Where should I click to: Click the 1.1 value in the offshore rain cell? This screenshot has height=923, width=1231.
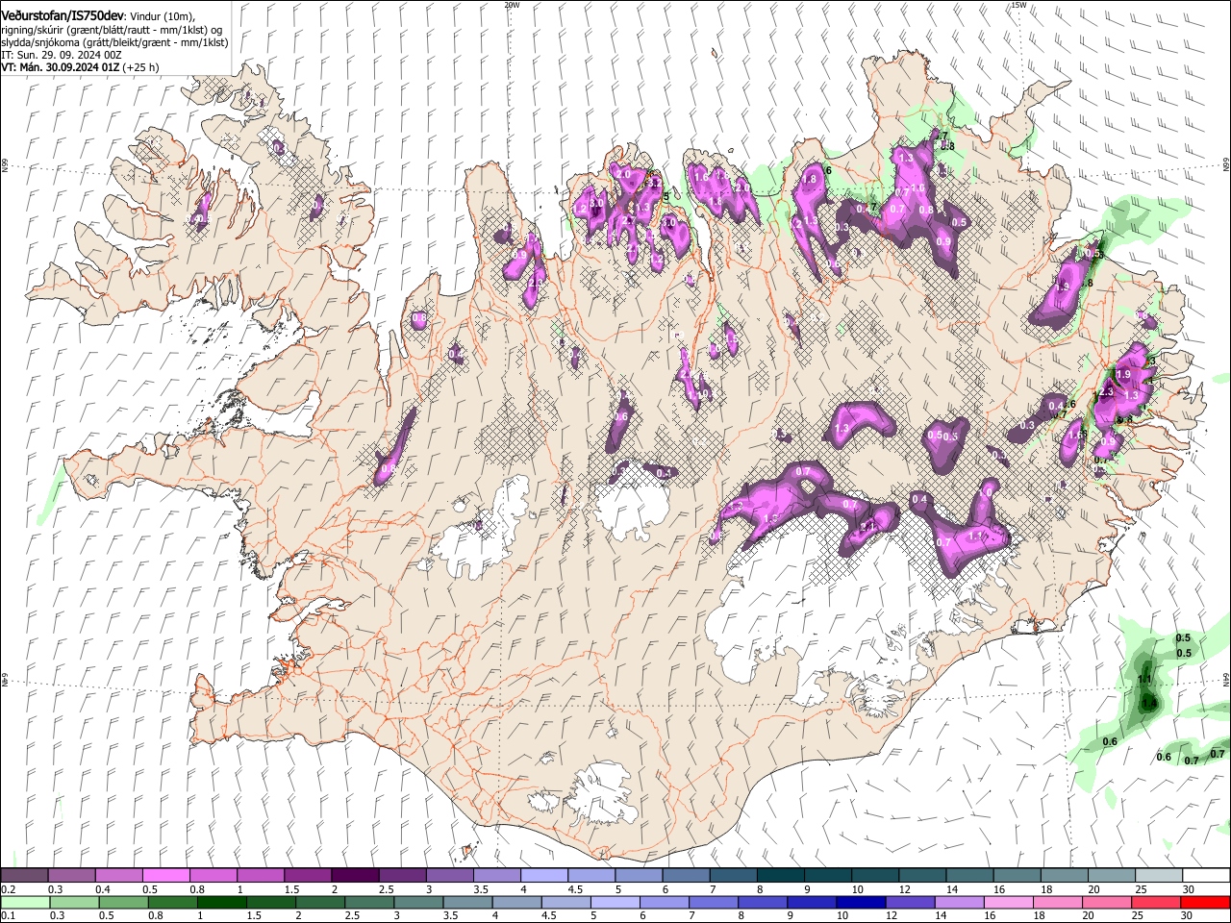(1145, 679)
